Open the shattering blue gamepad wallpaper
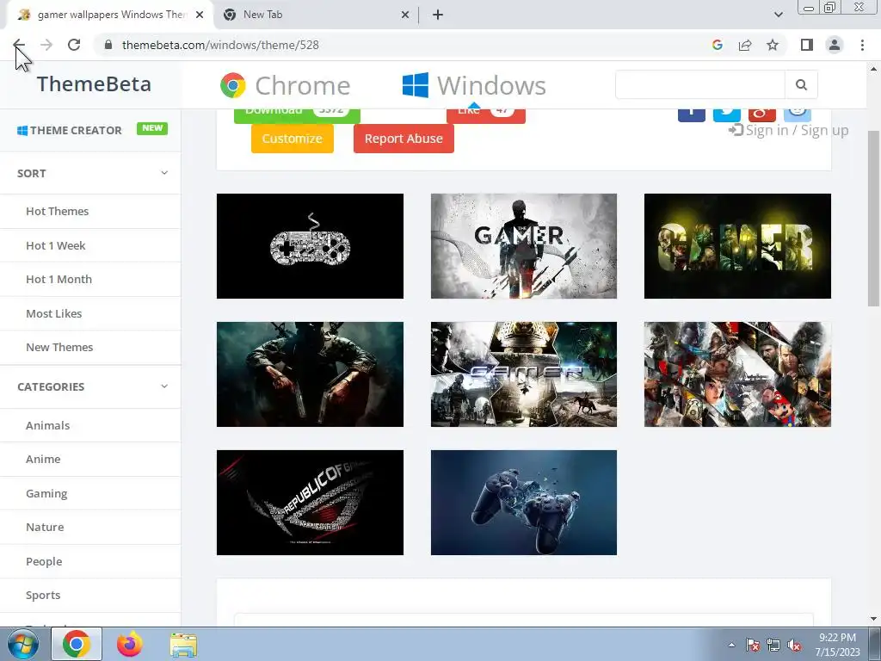Screen dimensions: 881x661 pos(524,503)
